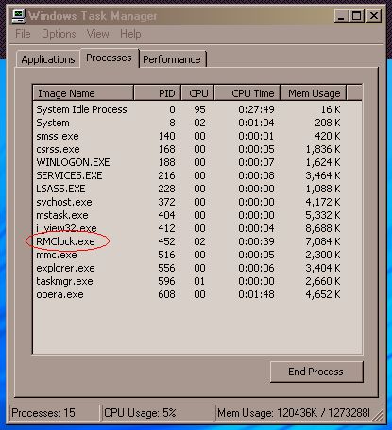The height and width of the screenshot is (430, 392).
Task: Select the mmc.exe process
Action: 197,255
